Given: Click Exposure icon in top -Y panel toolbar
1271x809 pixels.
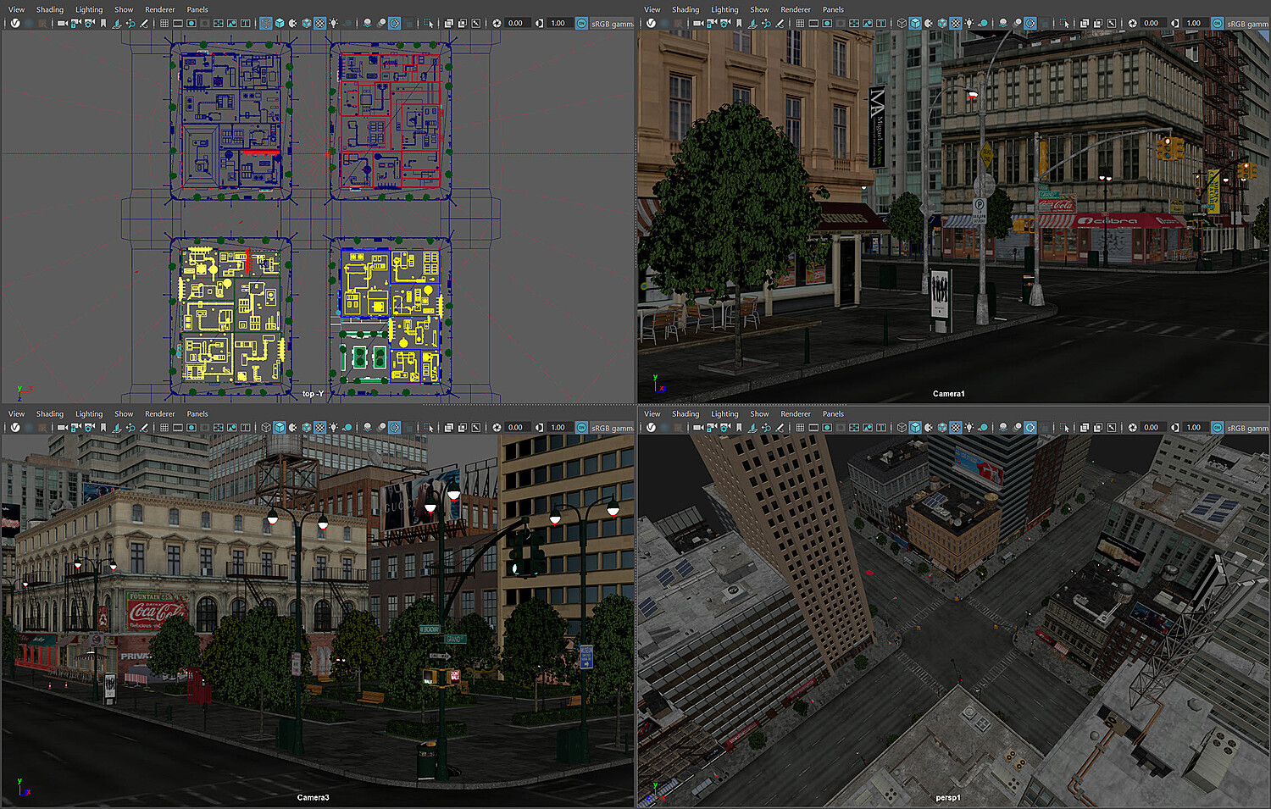Looking at the screenshot, I should pos(497,24).
